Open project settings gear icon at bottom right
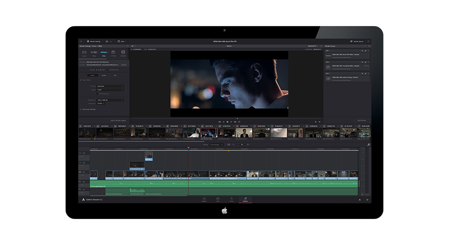 tap(367, 200)
